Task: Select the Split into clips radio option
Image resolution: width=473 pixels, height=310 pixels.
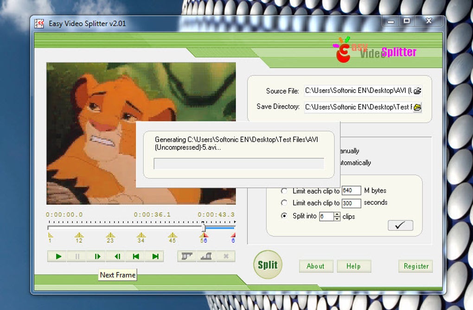Action: pyautogui.click(x=284, y=216)
